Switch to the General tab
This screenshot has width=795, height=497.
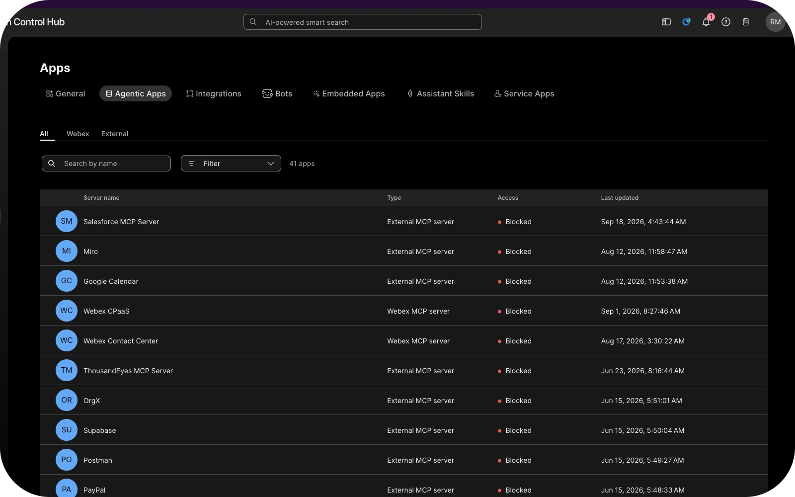pos(66,93)
